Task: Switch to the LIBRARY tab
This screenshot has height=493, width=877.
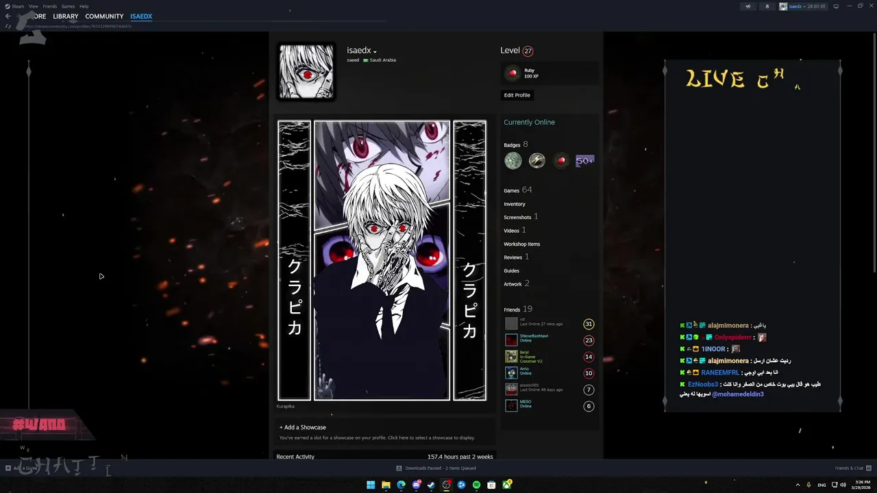Action: point(66,16)
